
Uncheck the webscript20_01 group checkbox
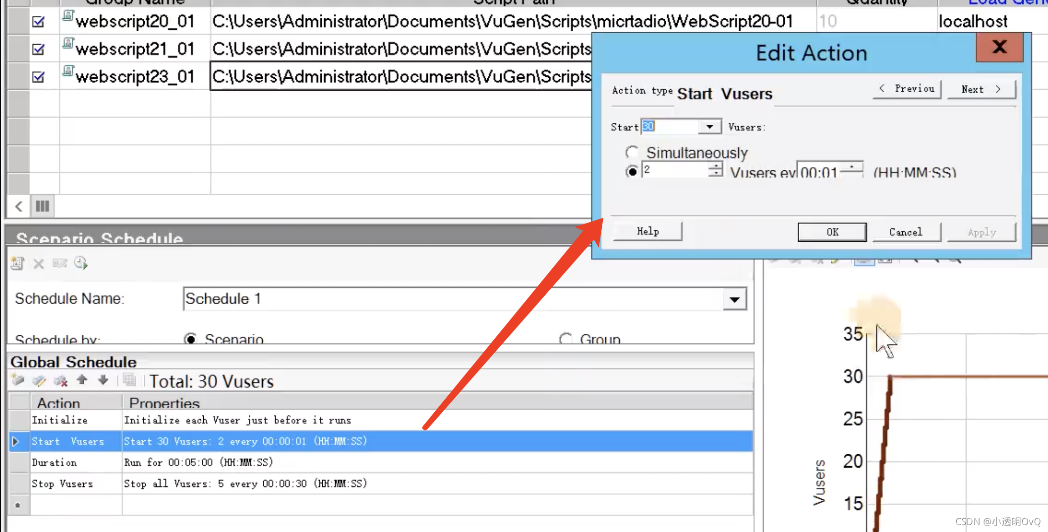(x=38, y=22)
